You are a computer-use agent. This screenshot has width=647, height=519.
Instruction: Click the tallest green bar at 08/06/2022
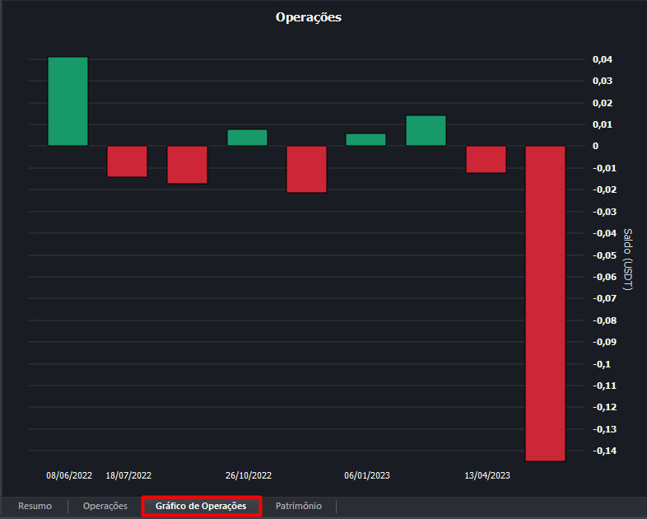click(67, 101)
